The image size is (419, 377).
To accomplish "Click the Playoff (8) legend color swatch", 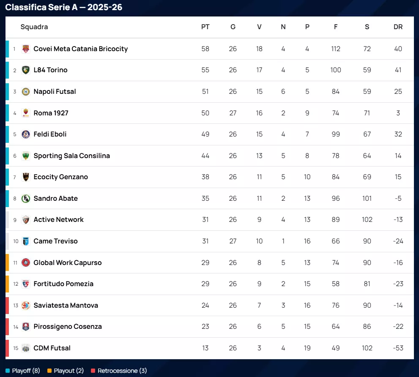I will click(x=8, y=371).
